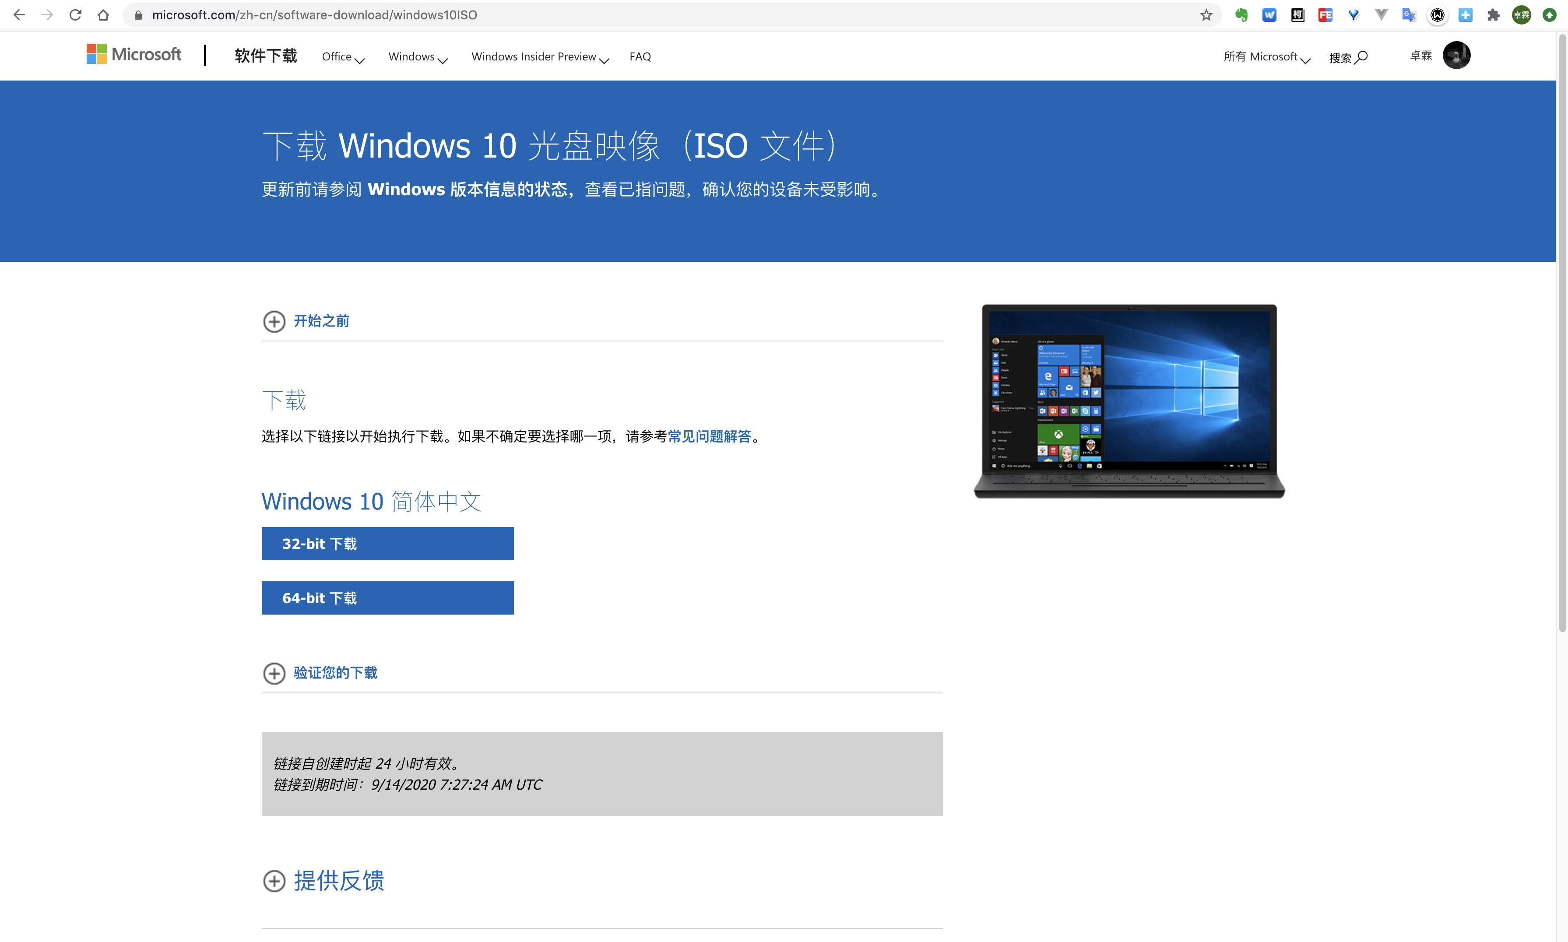Reload the page with the refresh icon
This screenshot has height=942, width=1568.
(x=75, y=14)
